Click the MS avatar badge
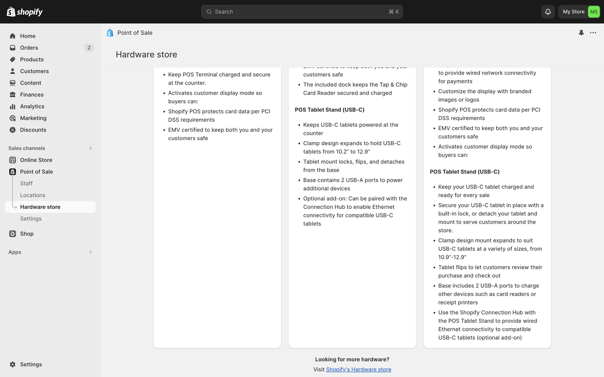The width and height of the screenshot is (604, 377). tap(594, 12)
